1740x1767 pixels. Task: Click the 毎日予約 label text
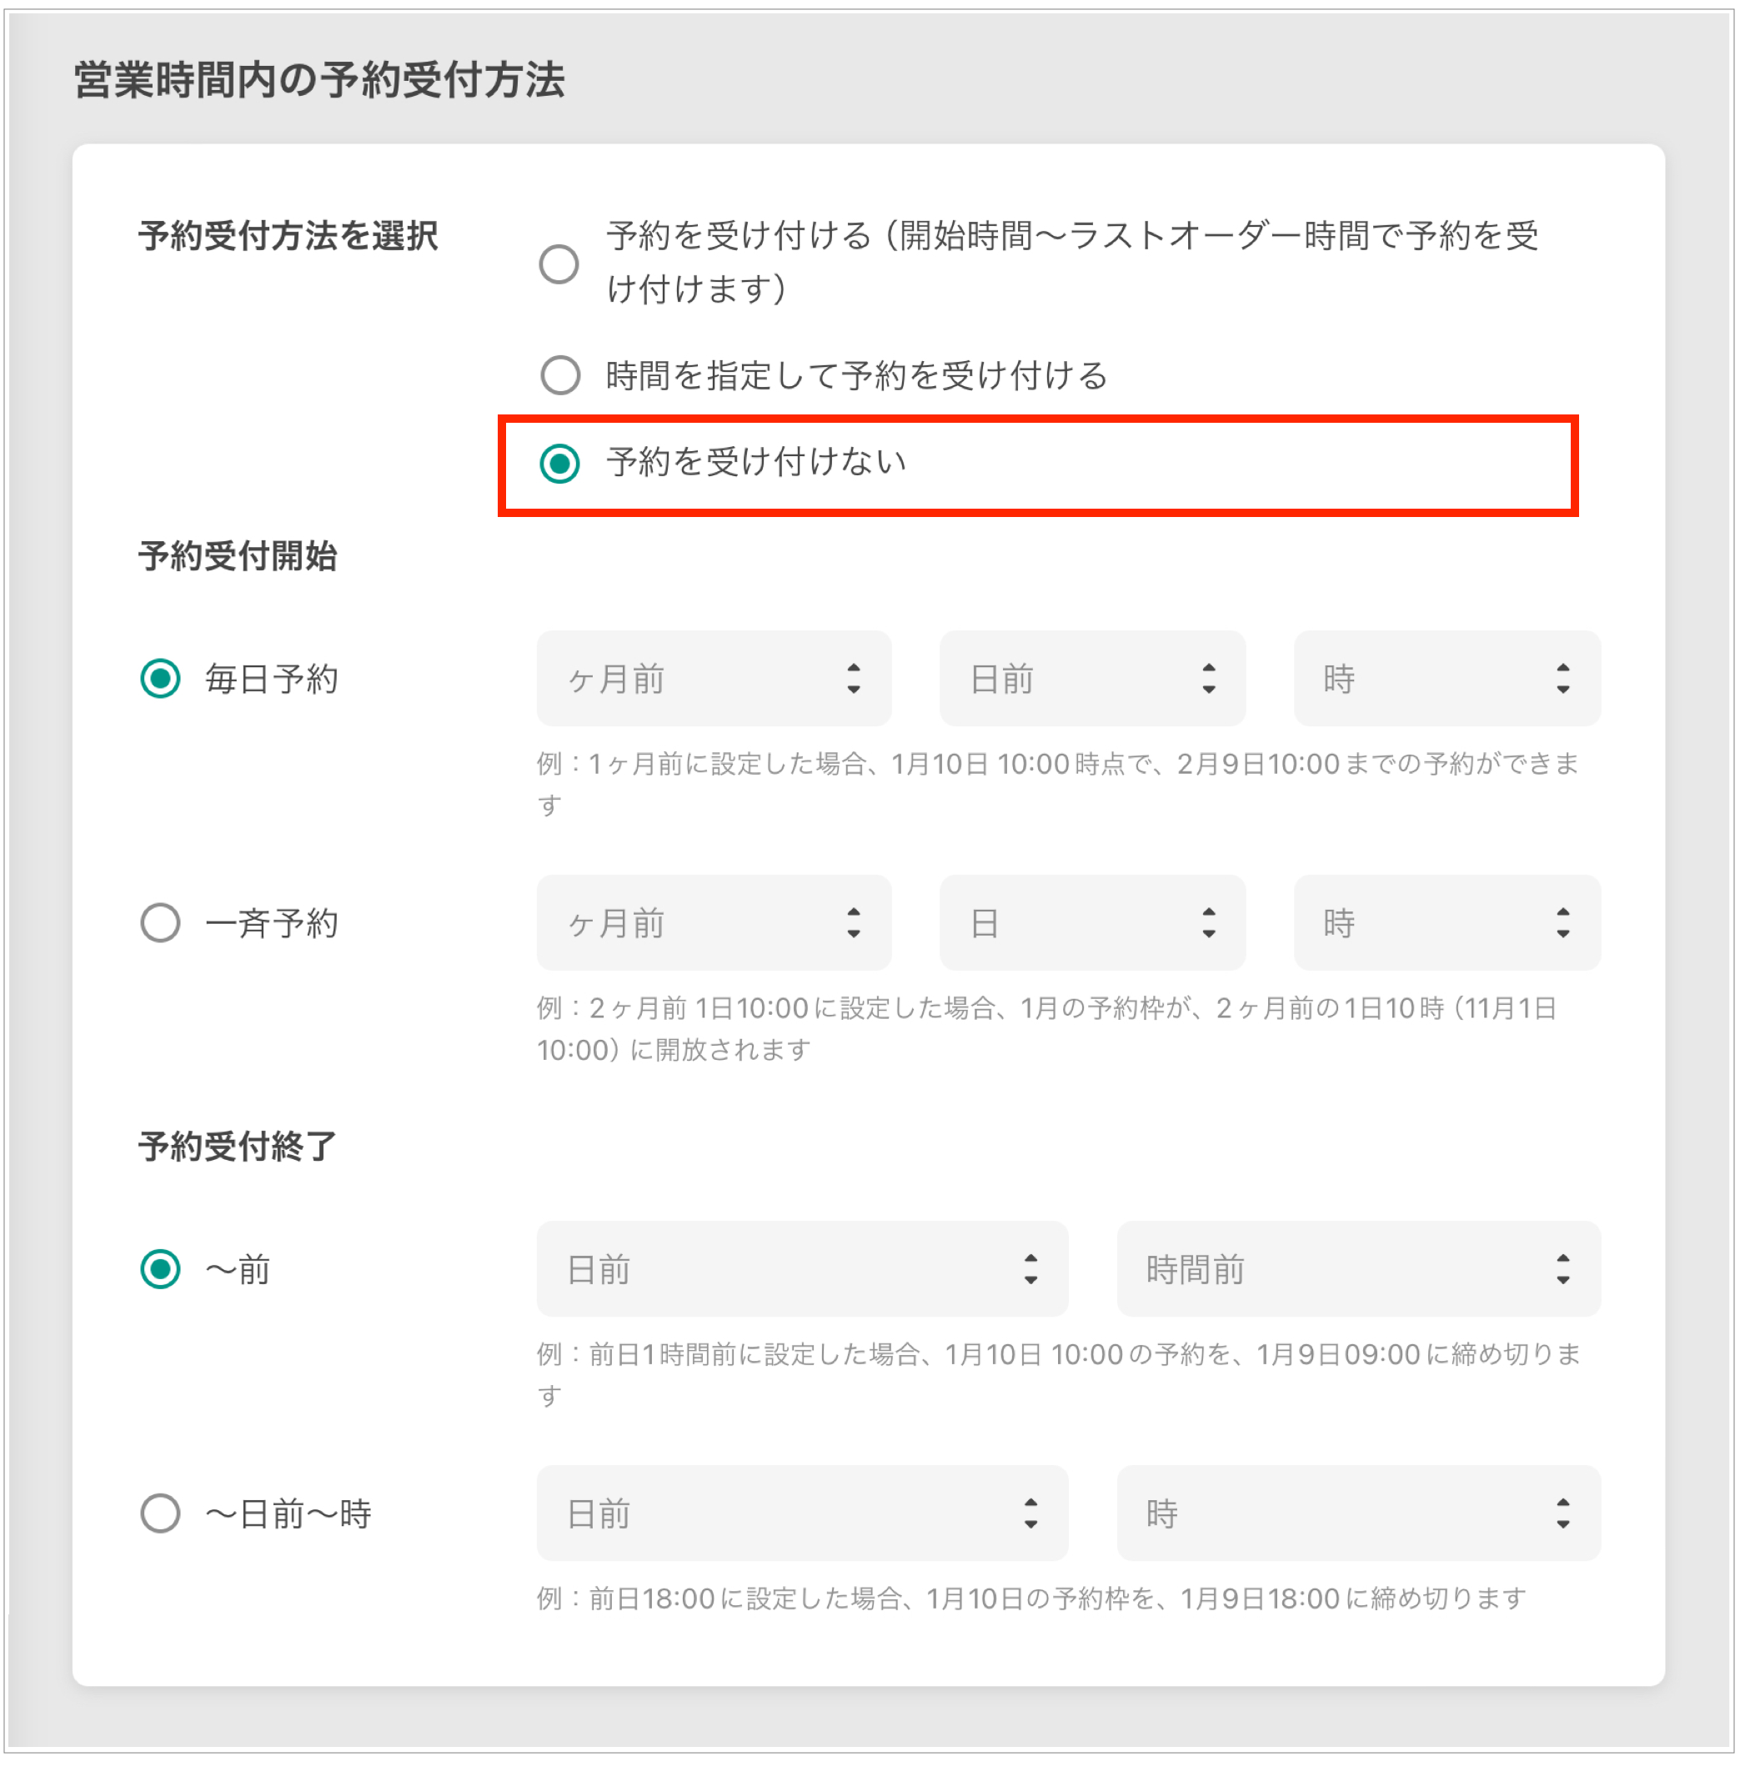[272, 679]
